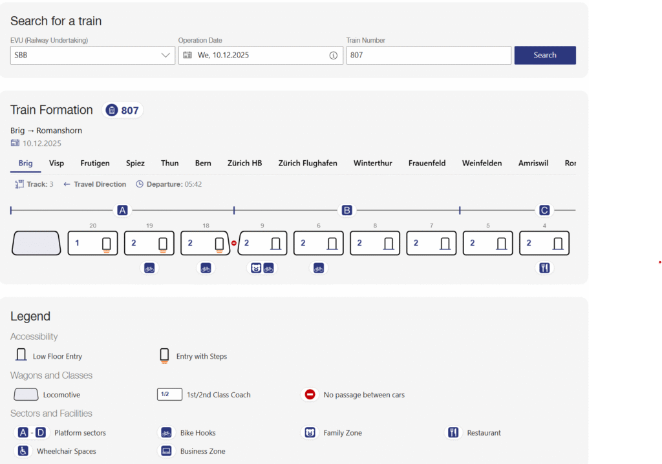Viewport: 662px width, 464px height.
Task: Click the no passage red icon between coaches
Action: pyautogui.click(x=234, y=244)
